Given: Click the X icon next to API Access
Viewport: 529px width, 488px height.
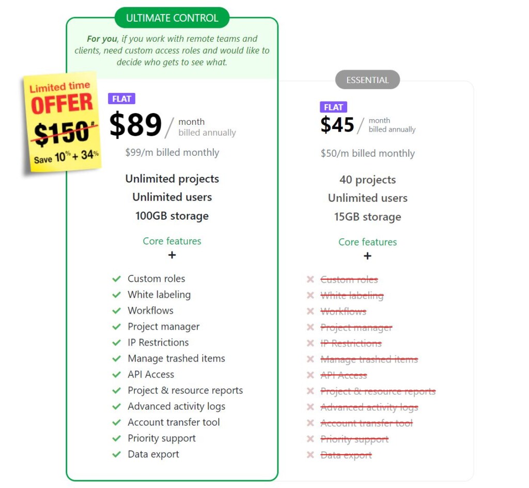Looking at the screenshot, I should pyautogui.click(x=310, y=376).
